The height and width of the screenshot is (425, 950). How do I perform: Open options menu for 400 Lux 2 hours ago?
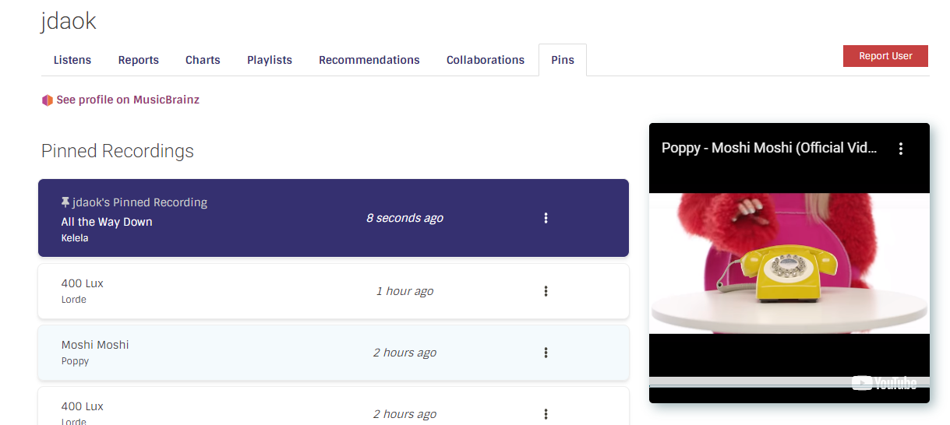[546, 414]
